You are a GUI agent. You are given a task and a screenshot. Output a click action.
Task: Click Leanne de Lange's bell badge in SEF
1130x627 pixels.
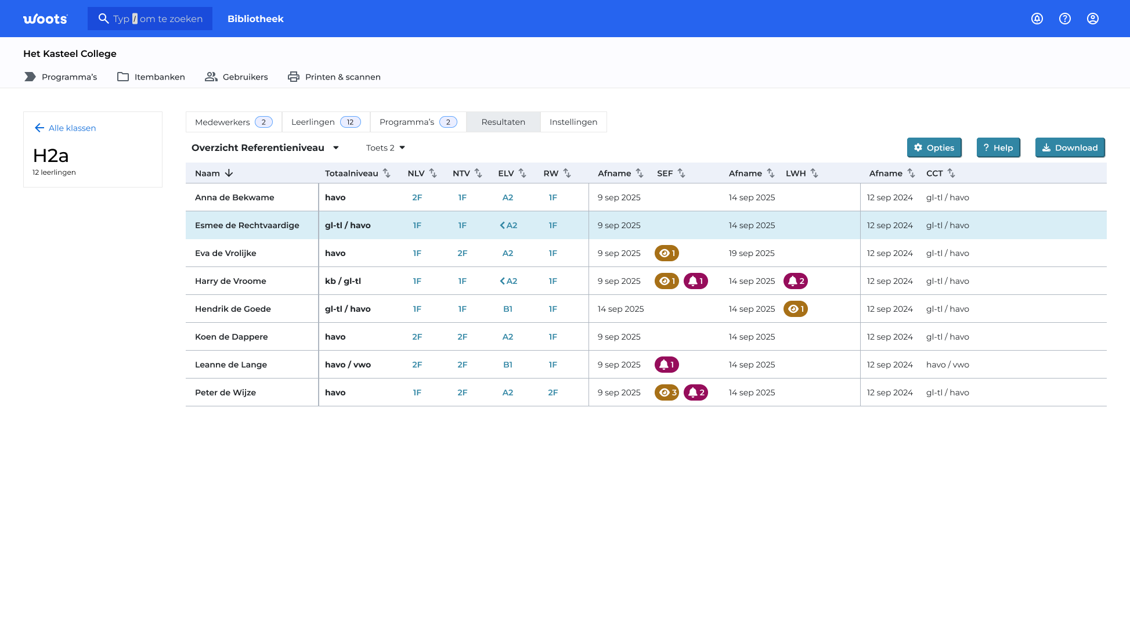click(667, 365)
